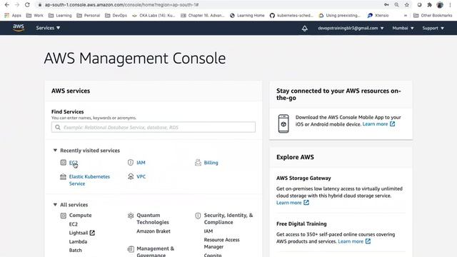Image resolution: width=457 pixels, height=257 pixels.
Task: Click the VPC service icon
Action: [x=131, y=176]
